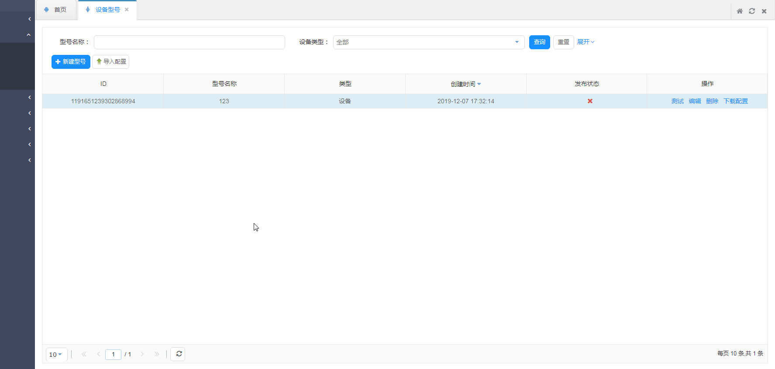Image resolution: width=775 pixels, height=369 pixels.
Task: Click the 查询 search button
Action: click(x=539, y=42)
